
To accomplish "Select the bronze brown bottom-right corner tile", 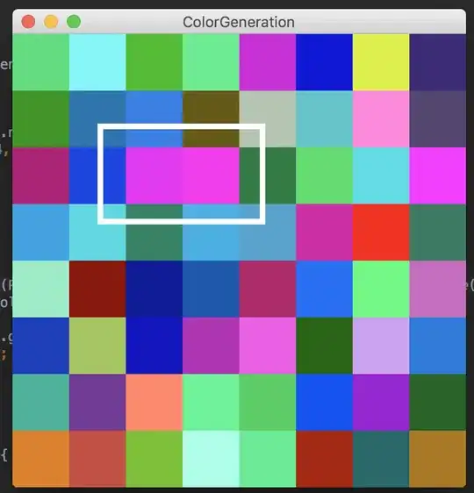I will click(x=437, y=459).
